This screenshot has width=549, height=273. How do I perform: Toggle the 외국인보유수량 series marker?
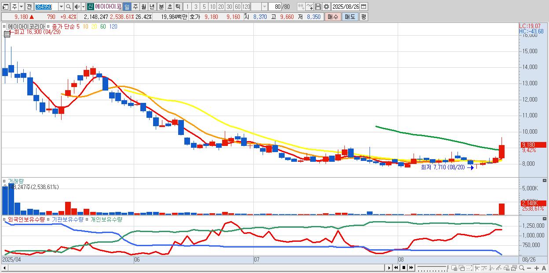[5, 219]
